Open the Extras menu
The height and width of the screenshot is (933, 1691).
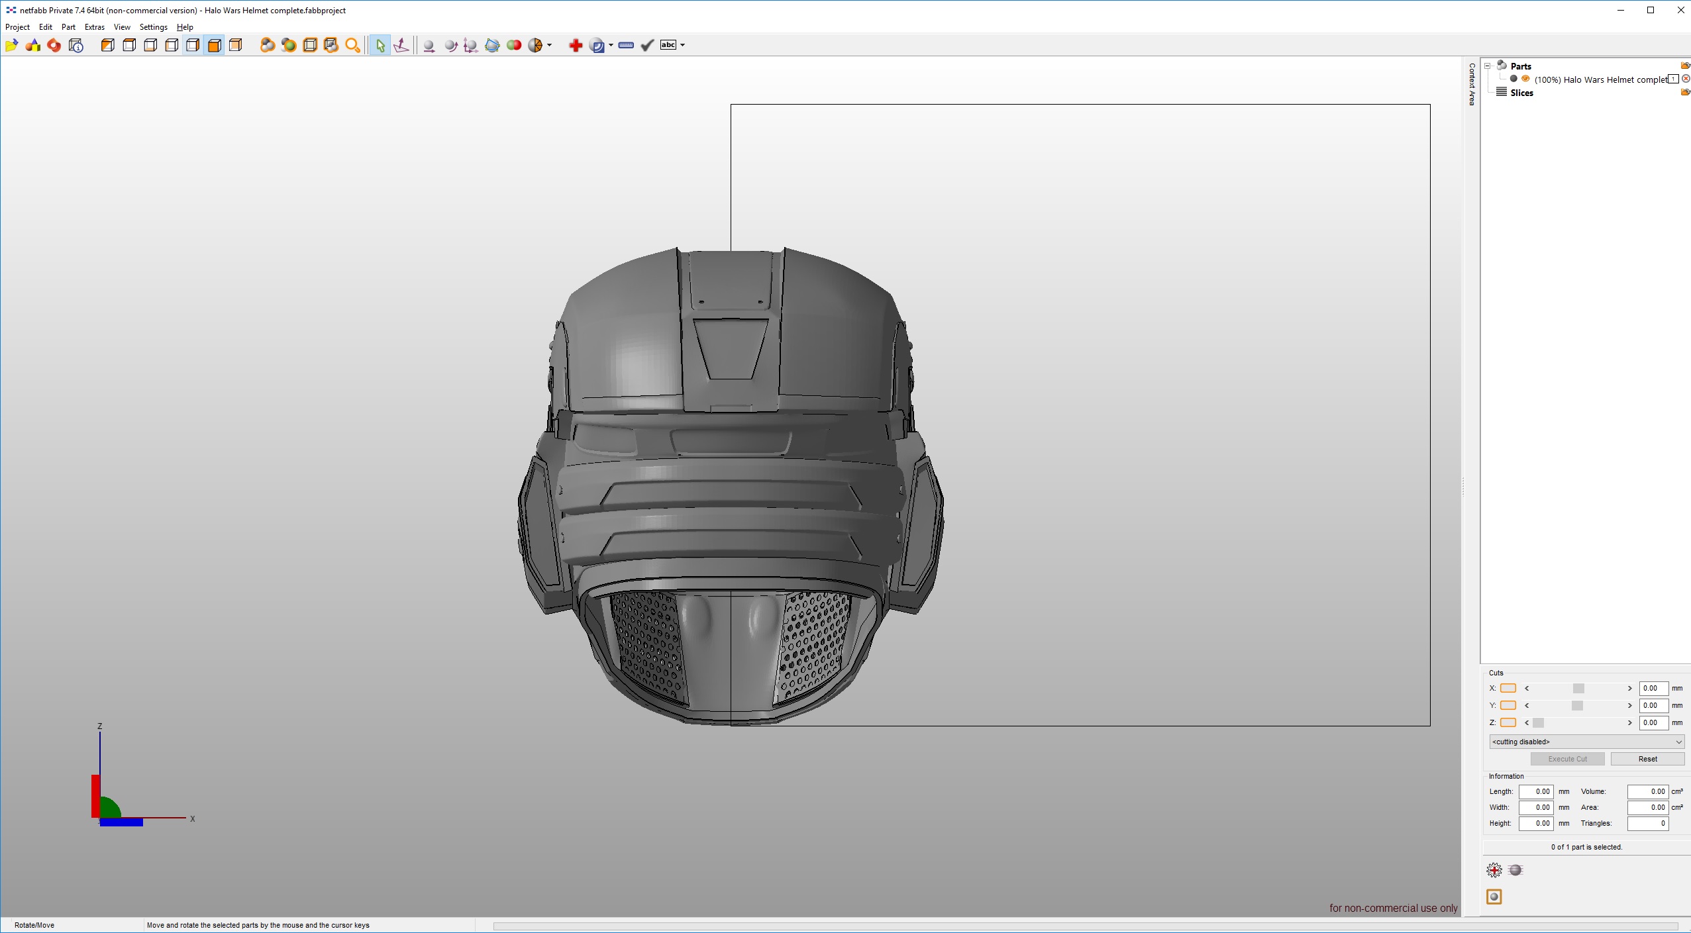coord(95,27)
